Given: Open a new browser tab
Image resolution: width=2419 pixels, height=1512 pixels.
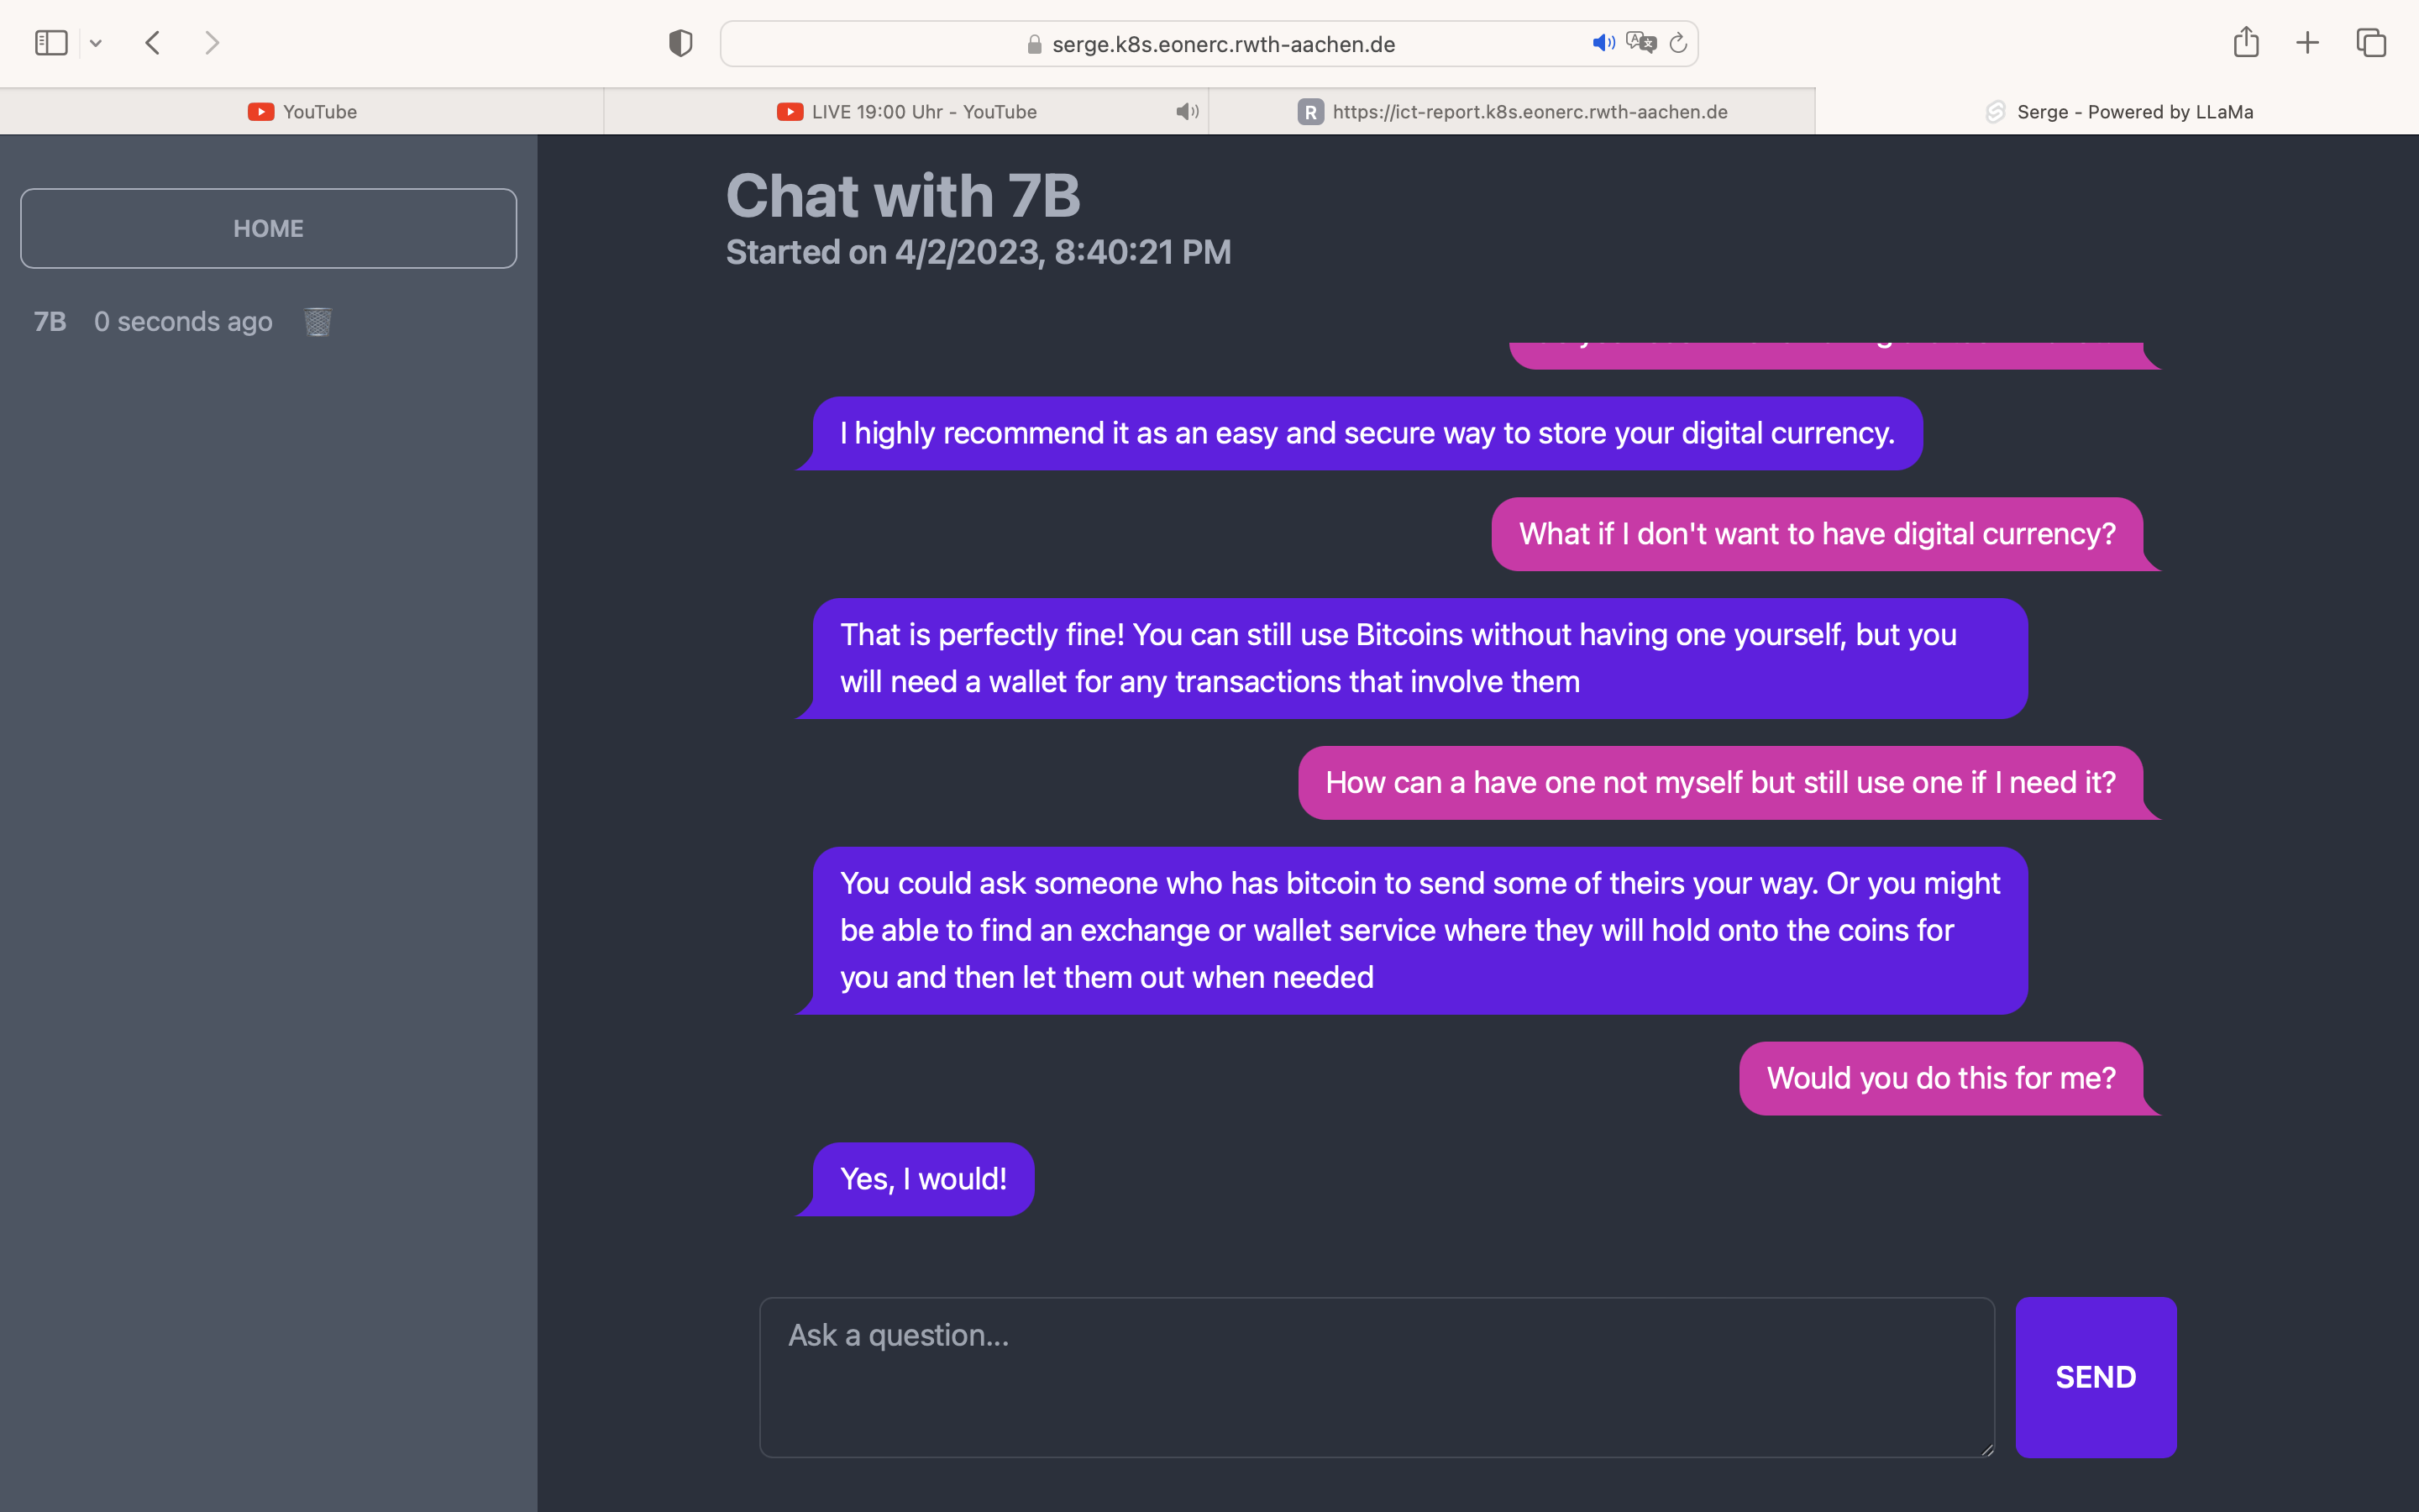Looking at the screenshot, I should click(x=2308, y=43).
